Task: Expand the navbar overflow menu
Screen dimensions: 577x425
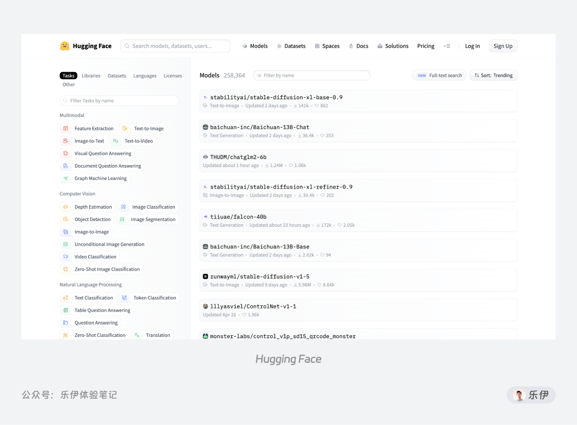Action: [447, 46]
